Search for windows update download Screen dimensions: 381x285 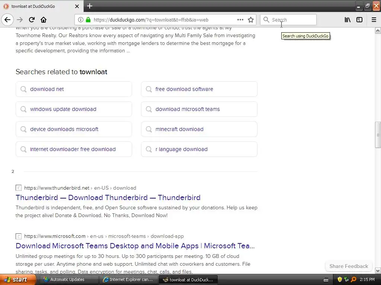point(74,109)
